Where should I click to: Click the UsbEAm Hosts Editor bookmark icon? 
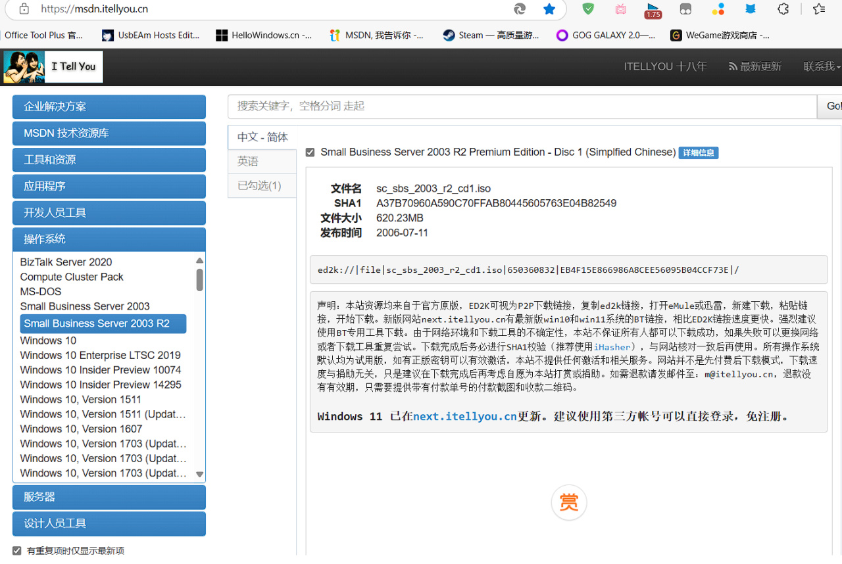tap(108, 35)
